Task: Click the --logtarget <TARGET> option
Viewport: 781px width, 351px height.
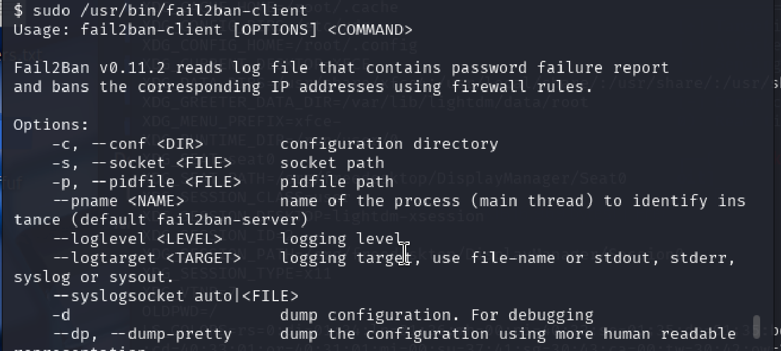Action: (x=147, y=258)
